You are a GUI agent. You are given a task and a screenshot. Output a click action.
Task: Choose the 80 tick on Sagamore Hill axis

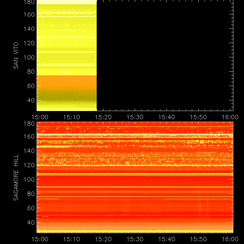(31, 194)
